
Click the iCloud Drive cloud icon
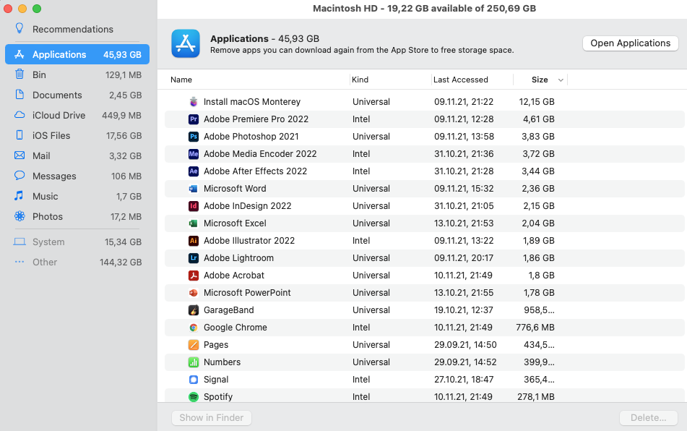pyautogui.click(x=20, y=115)
